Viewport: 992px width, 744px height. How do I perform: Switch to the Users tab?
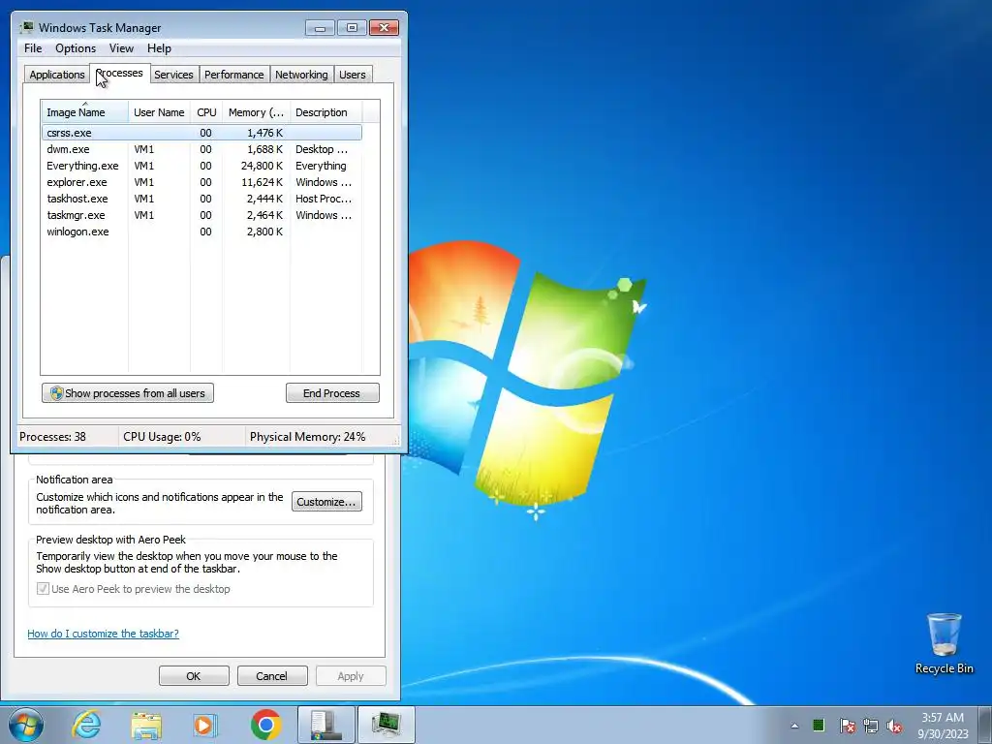[x=353, y=75]
